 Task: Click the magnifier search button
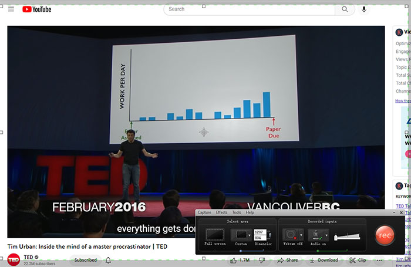click(345, 9)
